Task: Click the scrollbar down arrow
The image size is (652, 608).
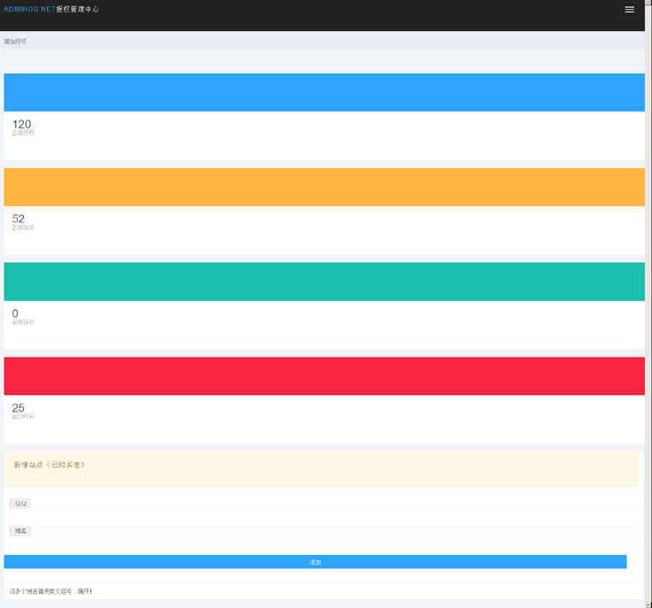Action: click(648, 604)
